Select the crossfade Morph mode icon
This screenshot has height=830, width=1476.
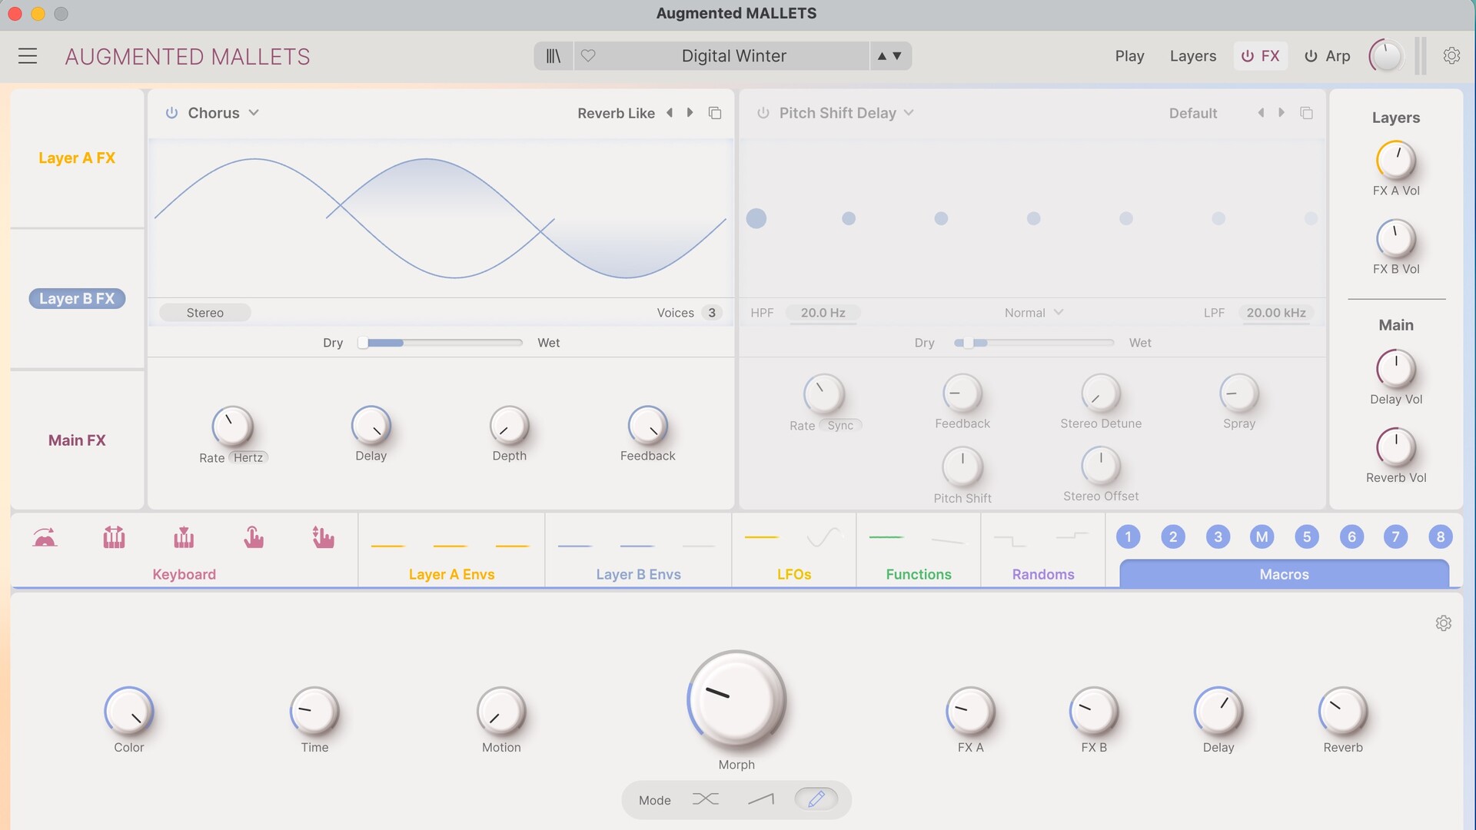(705, 799)
